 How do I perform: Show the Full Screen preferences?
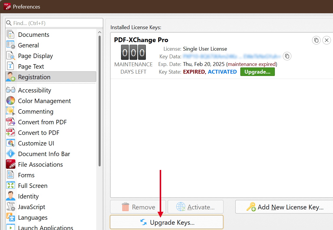pos(51,186)
